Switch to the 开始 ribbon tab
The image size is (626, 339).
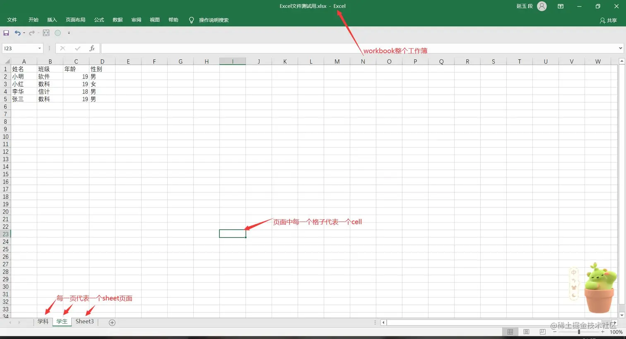point(34,20)
